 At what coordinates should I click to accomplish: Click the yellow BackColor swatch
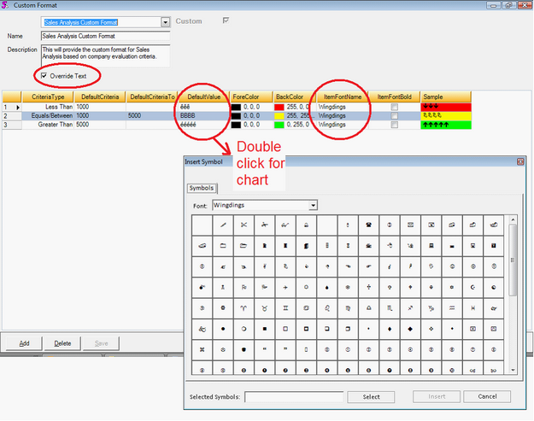click(x=279, y=116)
